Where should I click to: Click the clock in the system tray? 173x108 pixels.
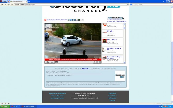coord(171,106)
